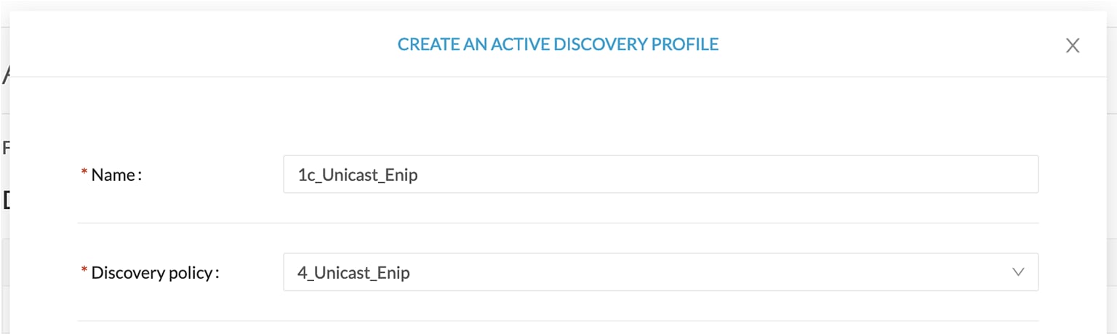
Task: Click the down arrow beside 4_Unicast_Enip
Action: 1018,272
